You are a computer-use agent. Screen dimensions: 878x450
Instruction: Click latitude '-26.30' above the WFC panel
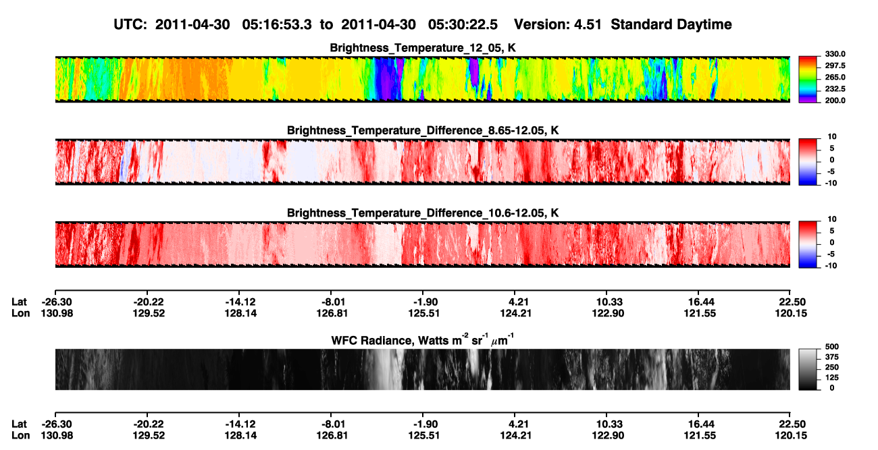tap(55, 302)
